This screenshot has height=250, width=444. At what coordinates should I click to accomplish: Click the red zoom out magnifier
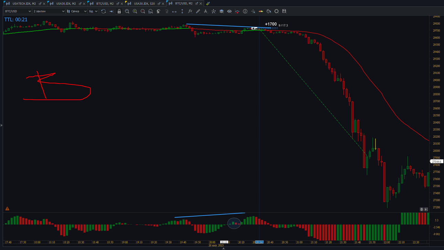point(143,11)
